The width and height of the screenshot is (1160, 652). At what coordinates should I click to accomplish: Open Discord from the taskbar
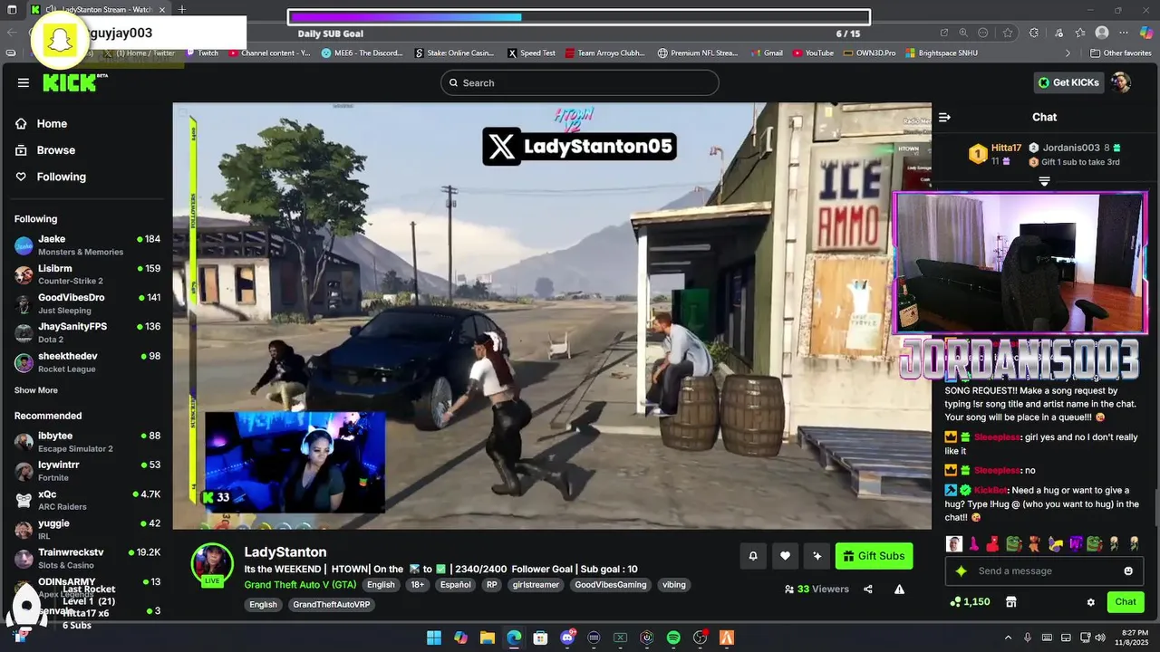tap(567, 638)
